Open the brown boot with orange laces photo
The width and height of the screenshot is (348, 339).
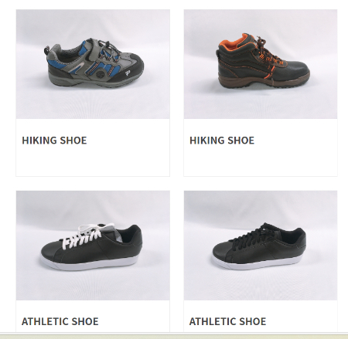261,64
